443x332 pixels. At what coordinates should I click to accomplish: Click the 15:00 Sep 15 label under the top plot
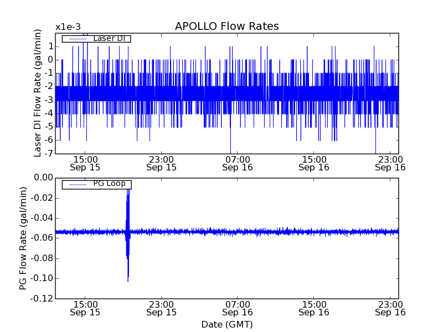click(x=85, y=163)
